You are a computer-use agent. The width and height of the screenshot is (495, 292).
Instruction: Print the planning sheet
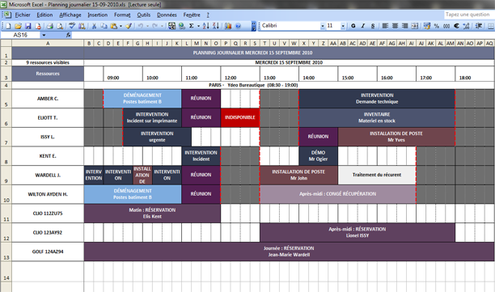click(x=50, y=26)
